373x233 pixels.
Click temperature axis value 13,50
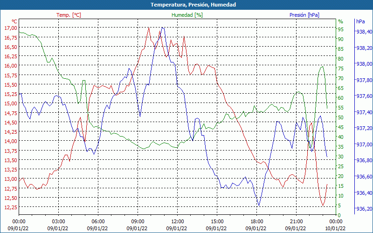coord(11,160)
